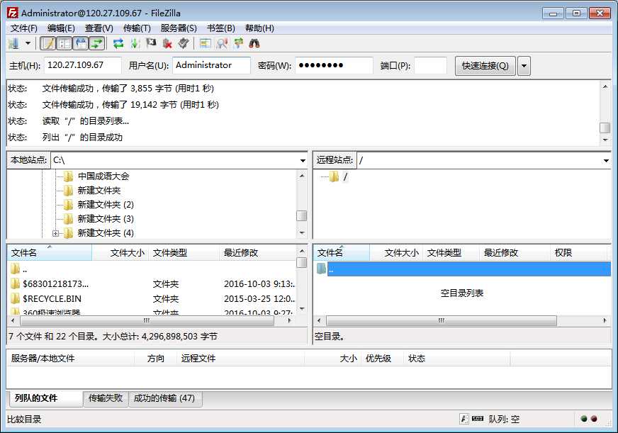The height and width of the screenshot is (433, 618).
Task: Open the Site Manager dropdown arrow
Action: pos(28,43)
